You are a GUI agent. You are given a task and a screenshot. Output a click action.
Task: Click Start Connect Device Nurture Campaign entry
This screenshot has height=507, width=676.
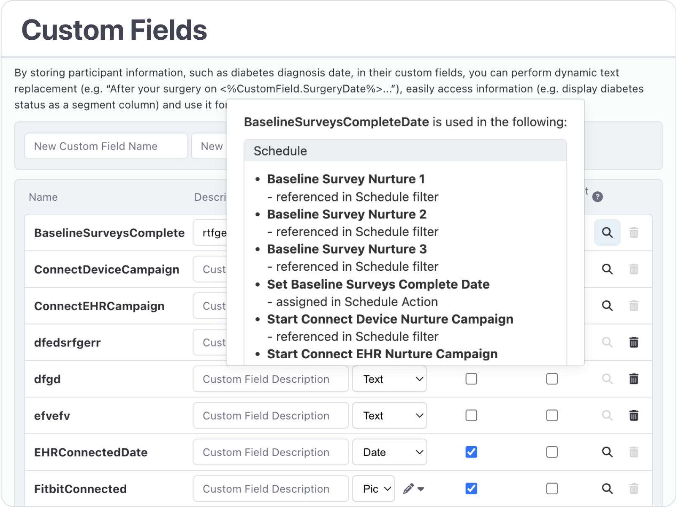[390, 319]
